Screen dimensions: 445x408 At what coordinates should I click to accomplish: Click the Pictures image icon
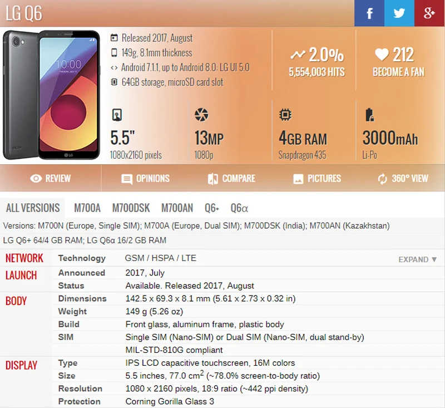pos(298,179)
